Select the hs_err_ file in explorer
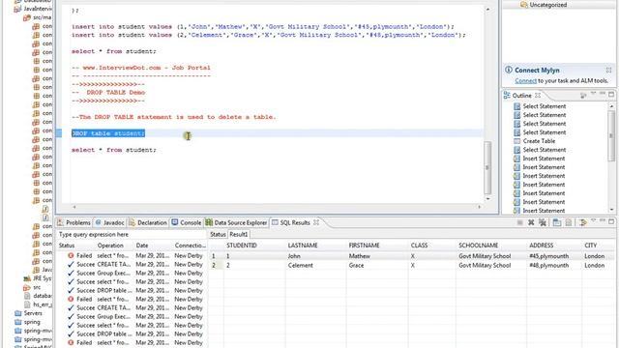 (x=38, y=304)
